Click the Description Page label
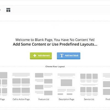 pyautogui.click(x=67, y=99)
